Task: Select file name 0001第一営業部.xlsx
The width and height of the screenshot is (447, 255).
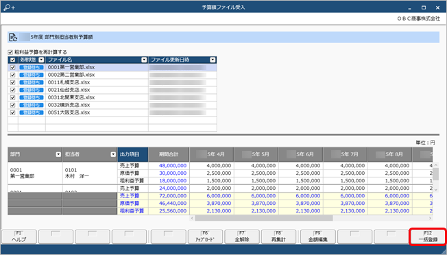Action: pyautogui.click(x=71, y=68)
